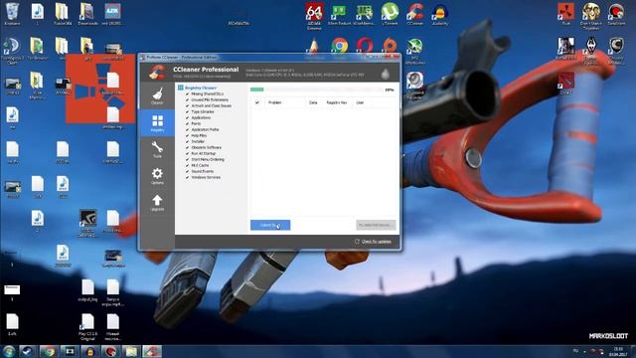Toggle ActiveX and Class Issues checkbox
The image size is (636, 358).
(x=188, y=105)
